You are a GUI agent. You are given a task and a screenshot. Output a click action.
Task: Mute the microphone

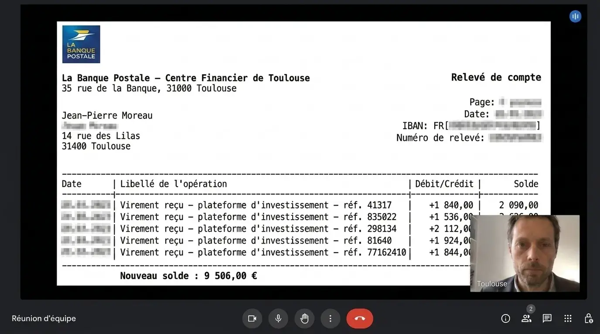click(x=278, y=319)
